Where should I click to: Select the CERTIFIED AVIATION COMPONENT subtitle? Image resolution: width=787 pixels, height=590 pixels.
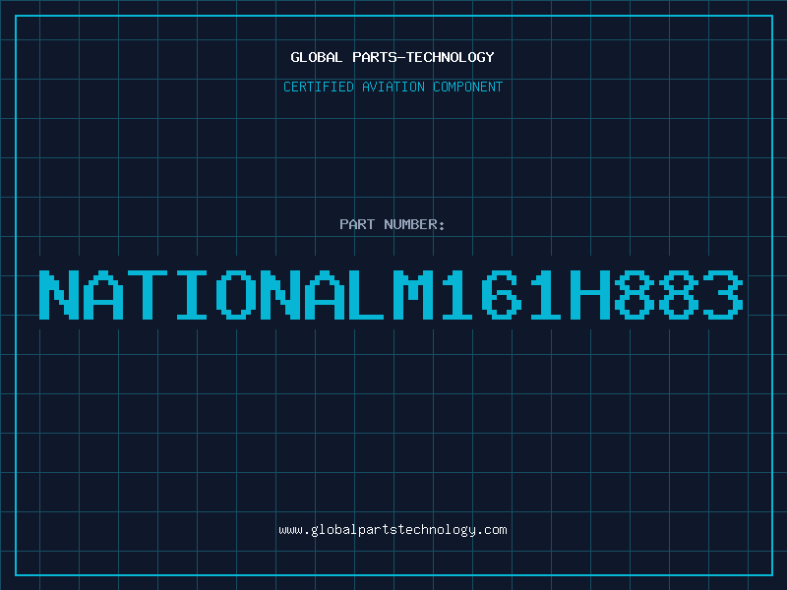pyautogui.click(x=393, y=87)
